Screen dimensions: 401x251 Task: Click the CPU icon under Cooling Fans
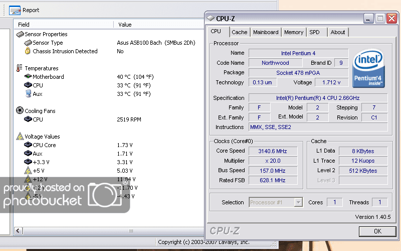28,119
